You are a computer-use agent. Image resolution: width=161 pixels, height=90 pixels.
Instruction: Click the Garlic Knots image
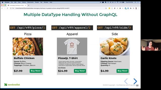[x=115, y=46]
